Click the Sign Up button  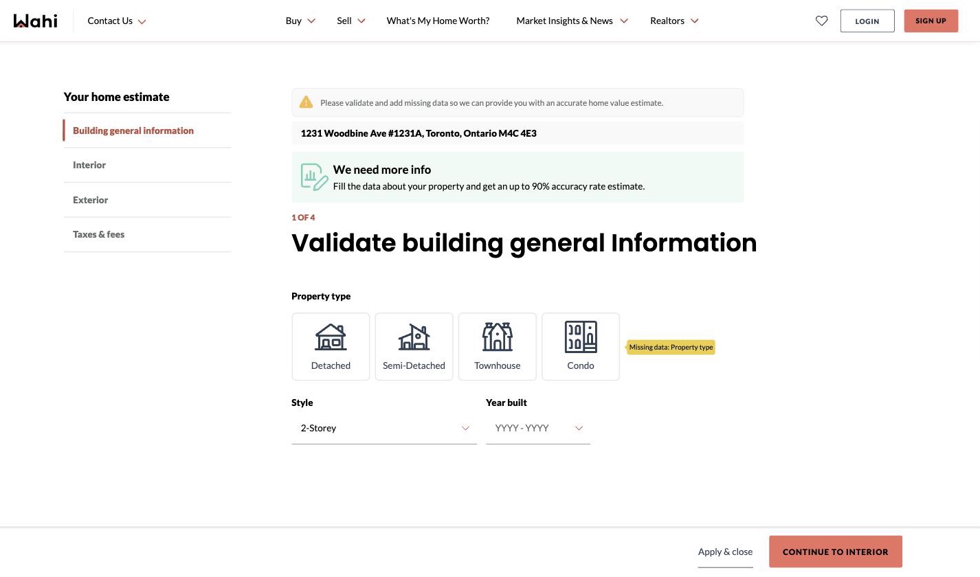point(931,21)
